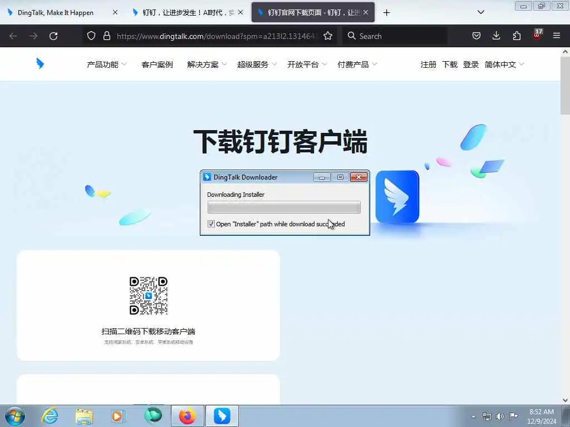
Task: Switch to the DingTalk taskbar button
Action: click(222, 416)
